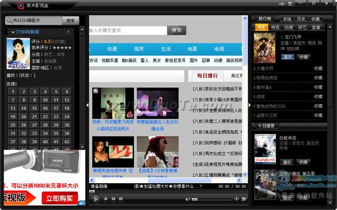Click the 优酷东星 sub-navigation link
337x210 pixels.
coord(110,61)
